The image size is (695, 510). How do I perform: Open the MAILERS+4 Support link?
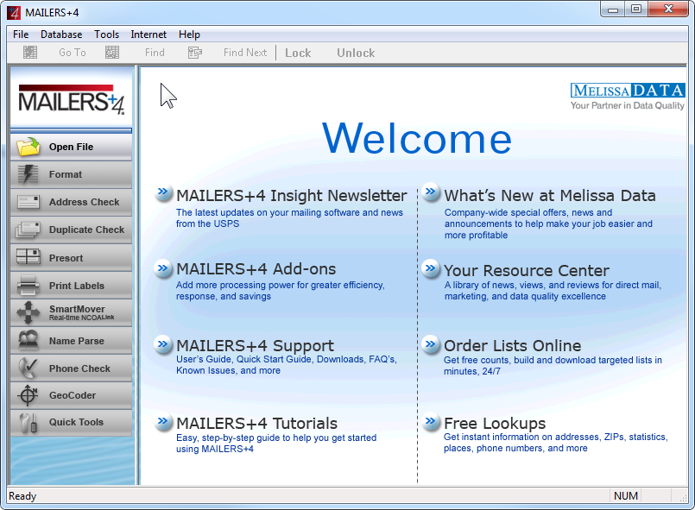point(256,346)
